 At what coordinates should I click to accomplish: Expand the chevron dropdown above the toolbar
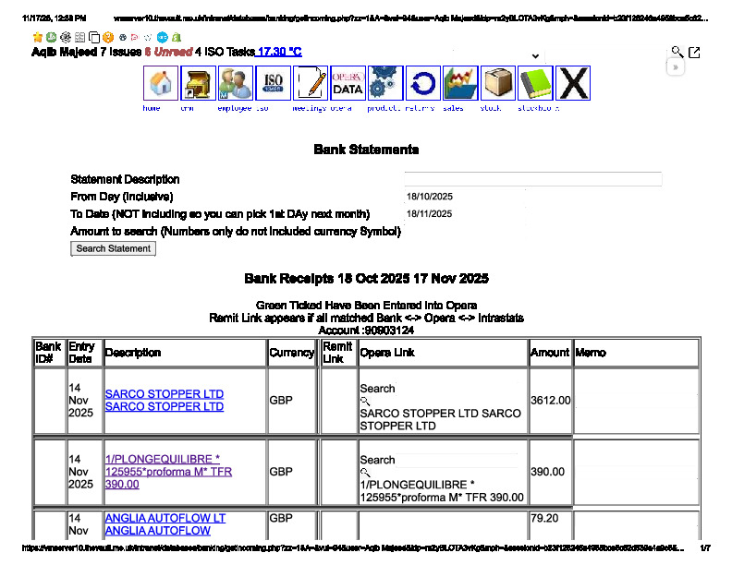click(535, 56)
